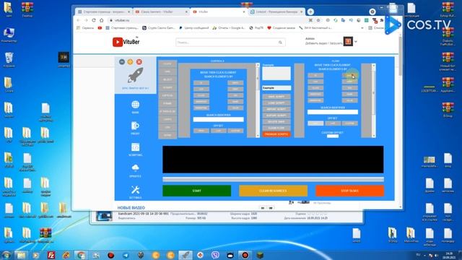Select CUSTOM offset option in Flow panel

tap(349, 123)
